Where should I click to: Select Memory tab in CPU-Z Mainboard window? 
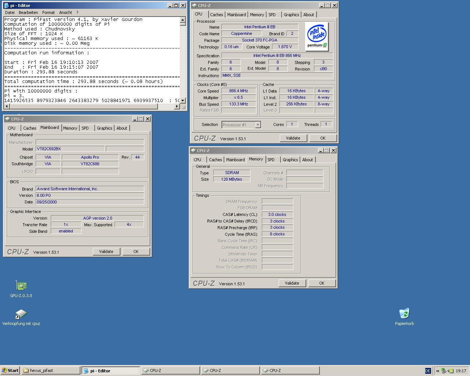tap(70, 128)
